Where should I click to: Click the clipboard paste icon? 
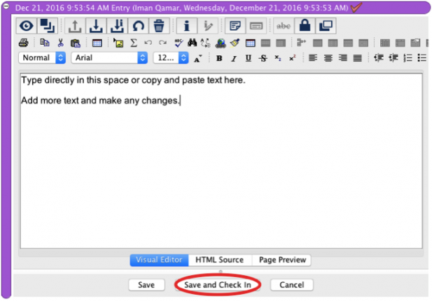(x=75, y=43)
